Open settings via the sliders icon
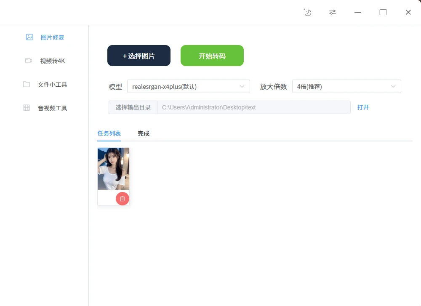 pyautogui.click(x=332, y=12)
